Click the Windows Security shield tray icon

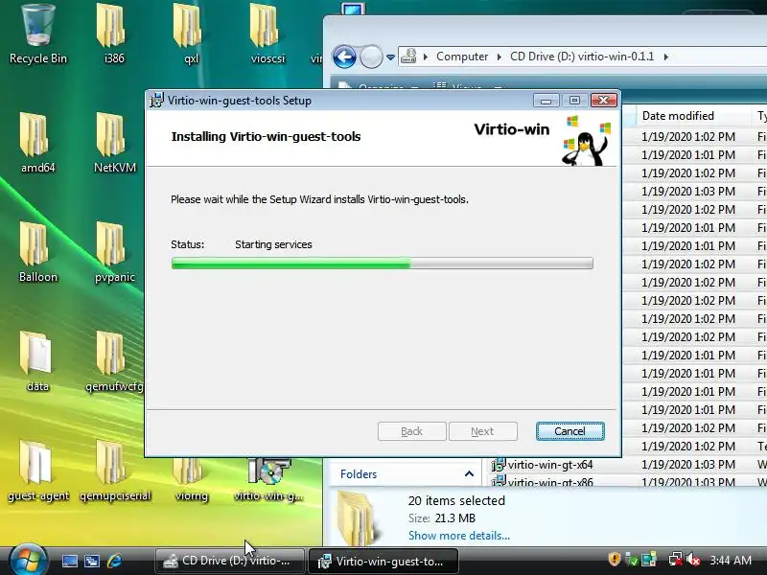pos(615,560)
